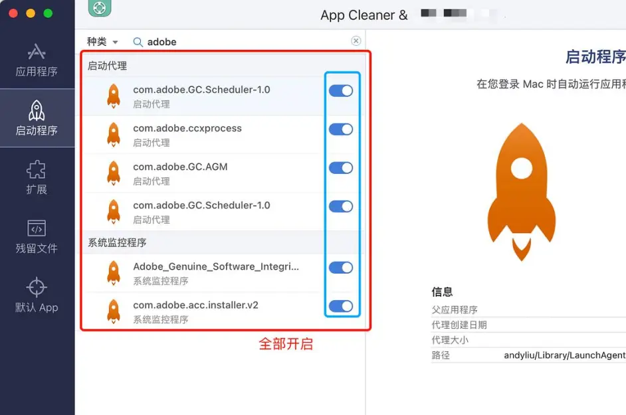Disable the com.adobe.ccxprocess launch agent
Image resolution: width=626 pixels, height=415 pixels.
click(341, 129)
